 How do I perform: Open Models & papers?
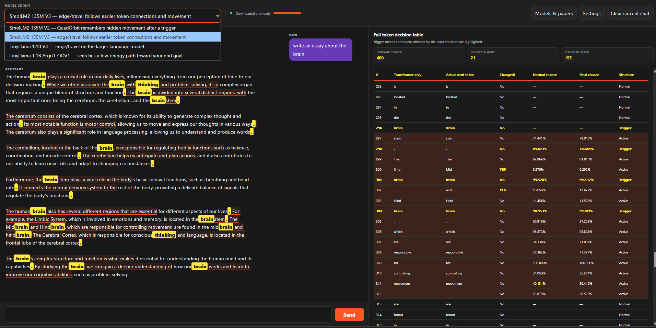pos(554,13)
